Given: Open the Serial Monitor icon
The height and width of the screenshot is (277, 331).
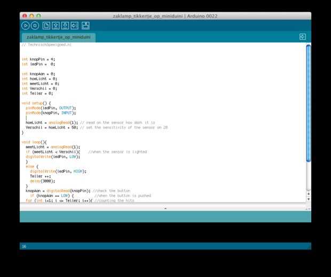Looking at the screenshot, I should (x=85, y=26).
